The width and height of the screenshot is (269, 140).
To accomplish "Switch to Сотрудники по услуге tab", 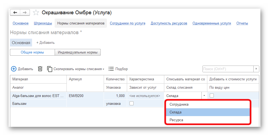I will pos(127,23).
